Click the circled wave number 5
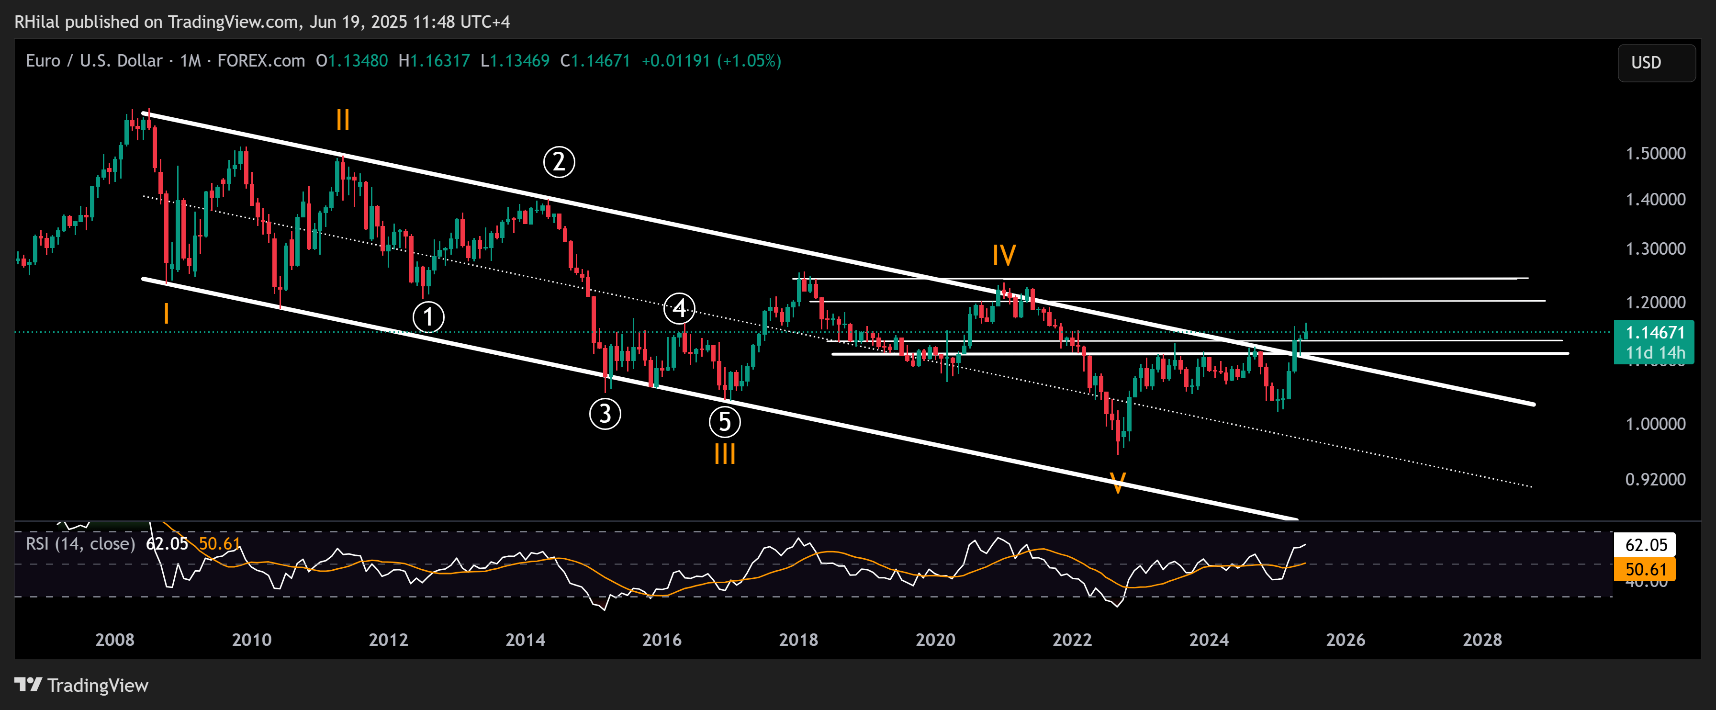1716x710 pixels. 725,422
